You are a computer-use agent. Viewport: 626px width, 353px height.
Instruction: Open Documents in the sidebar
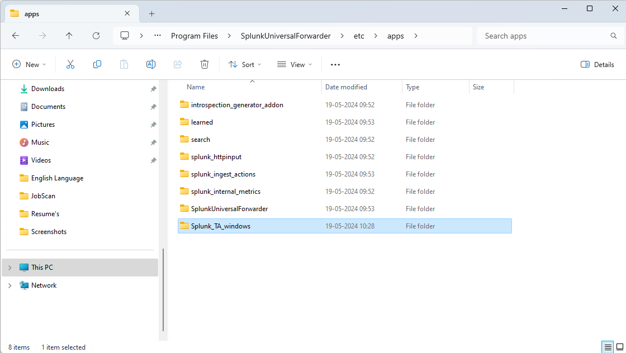click(x=48, y=107)
